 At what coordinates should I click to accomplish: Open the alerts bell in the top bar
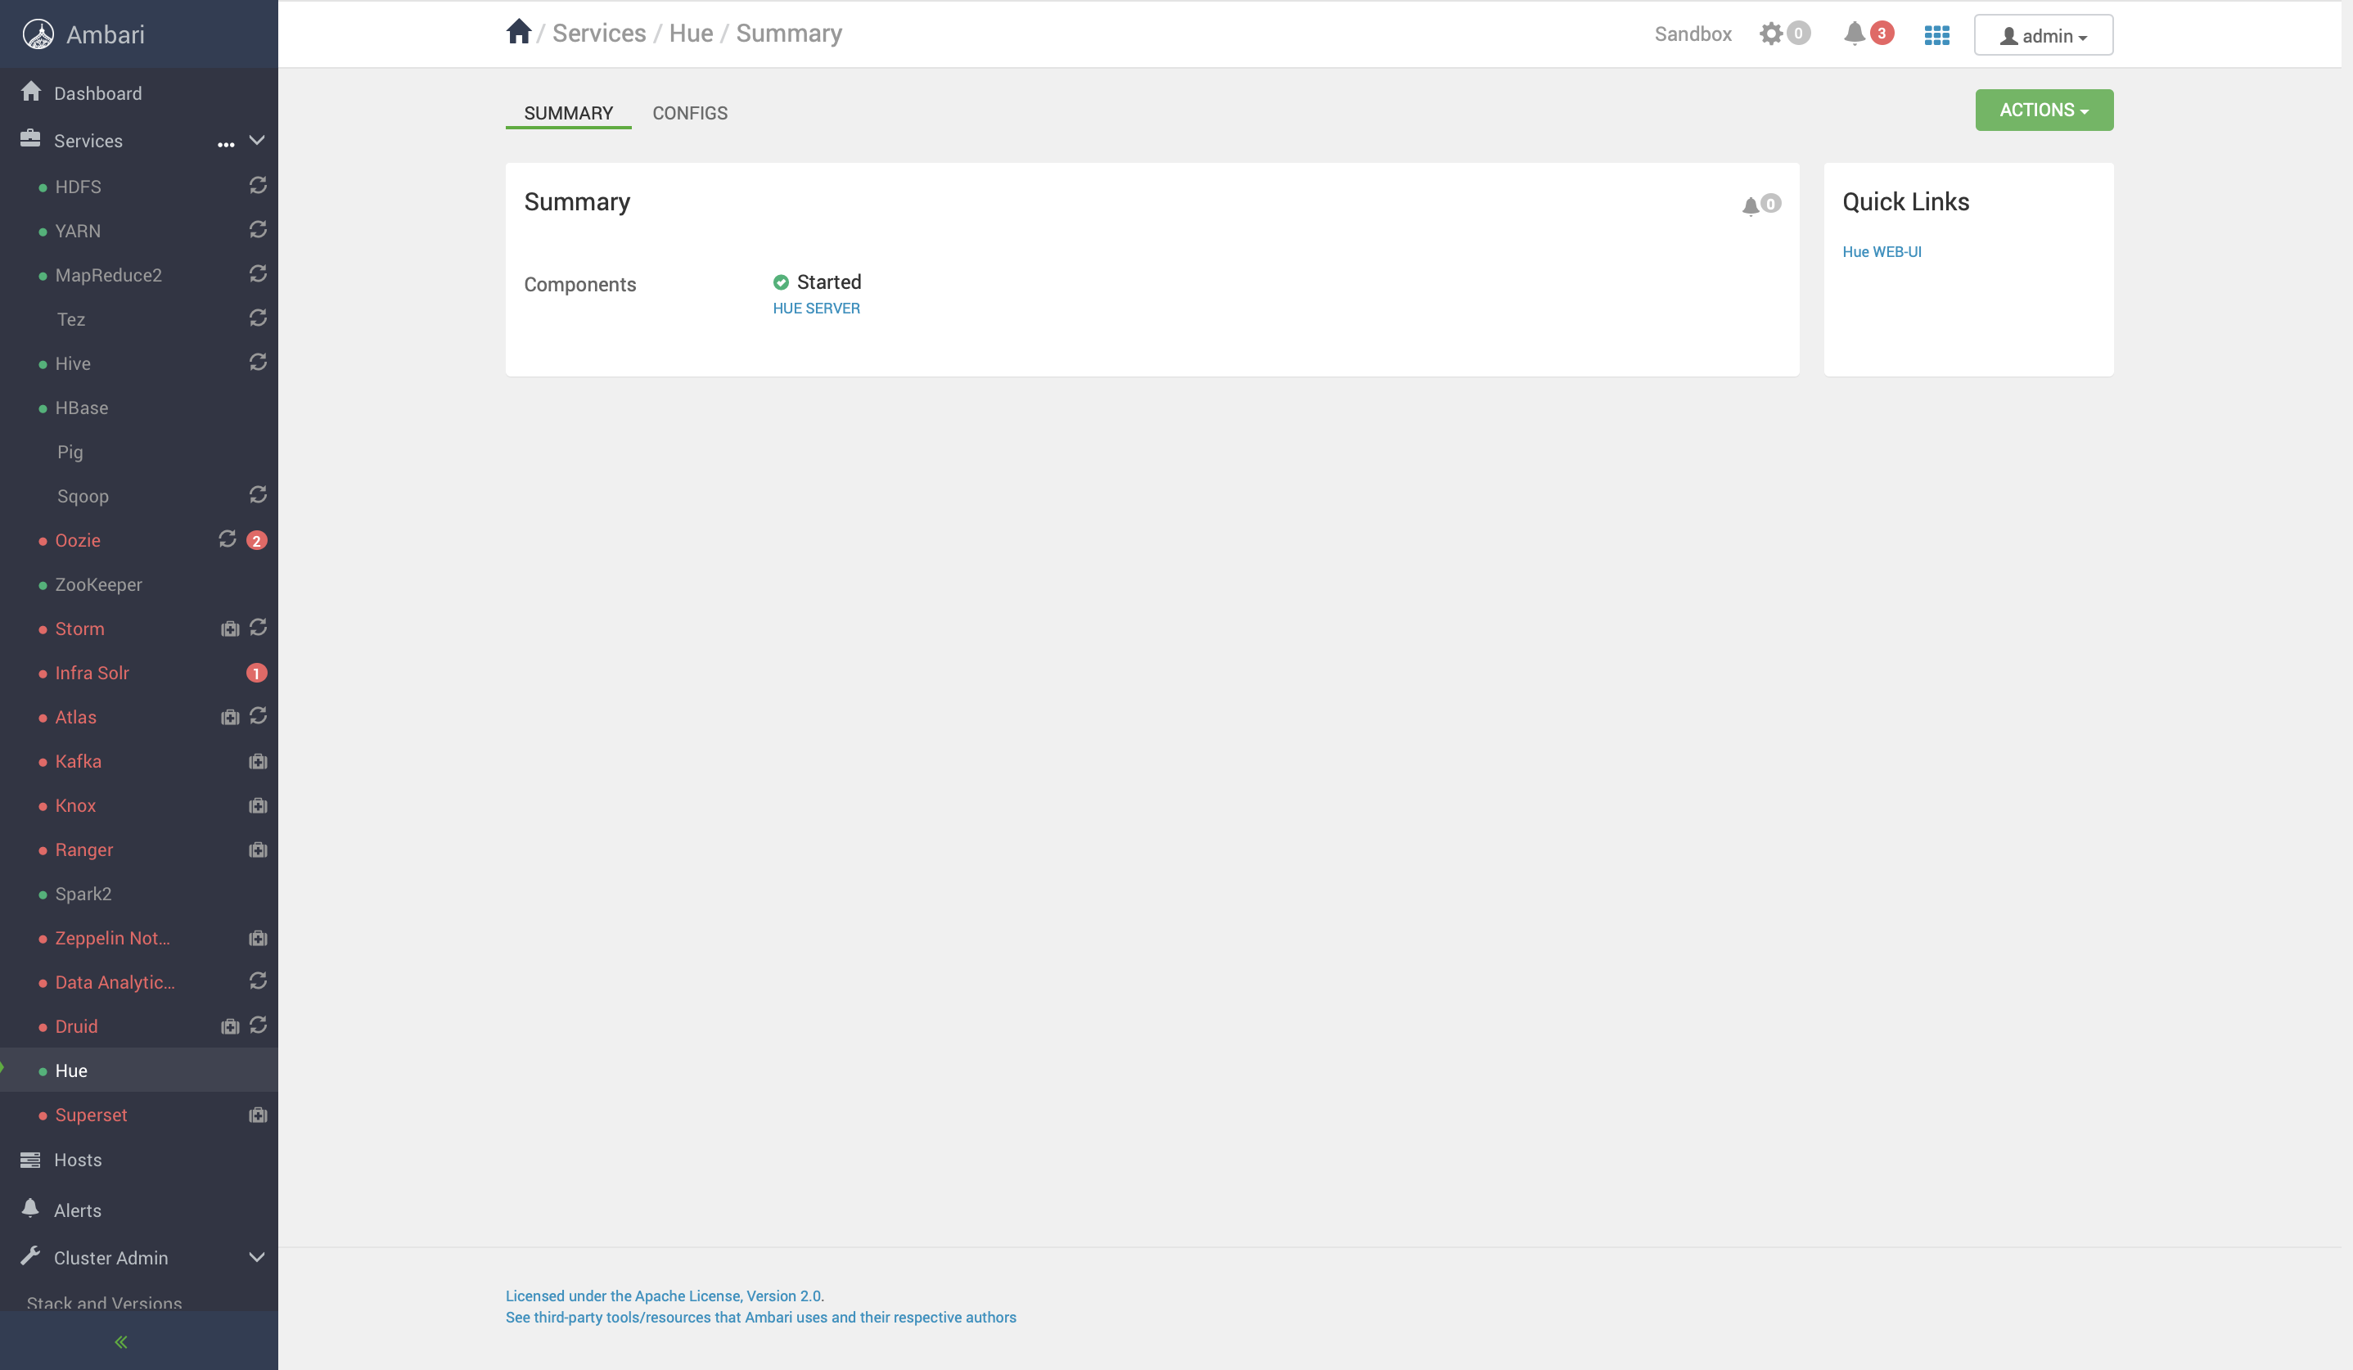coord(1854,34)
